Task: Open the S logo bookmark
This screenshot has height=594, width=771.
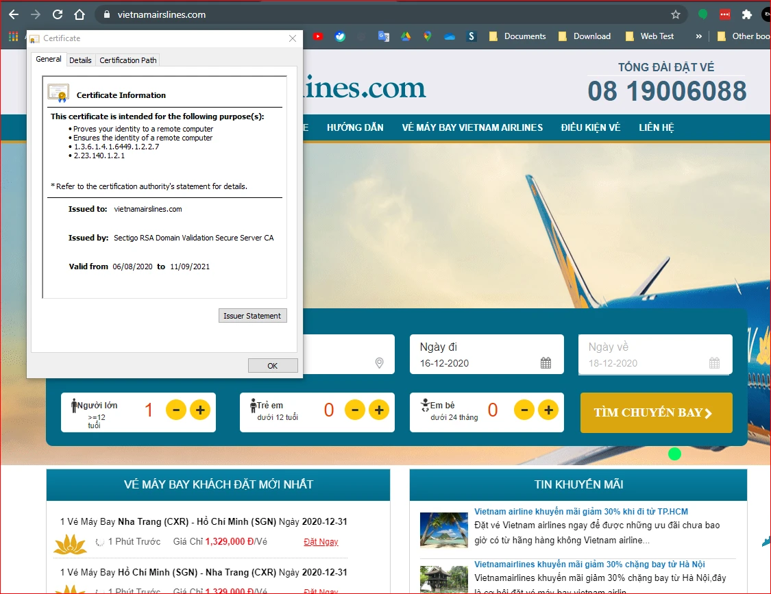Action: coord(472,36)
